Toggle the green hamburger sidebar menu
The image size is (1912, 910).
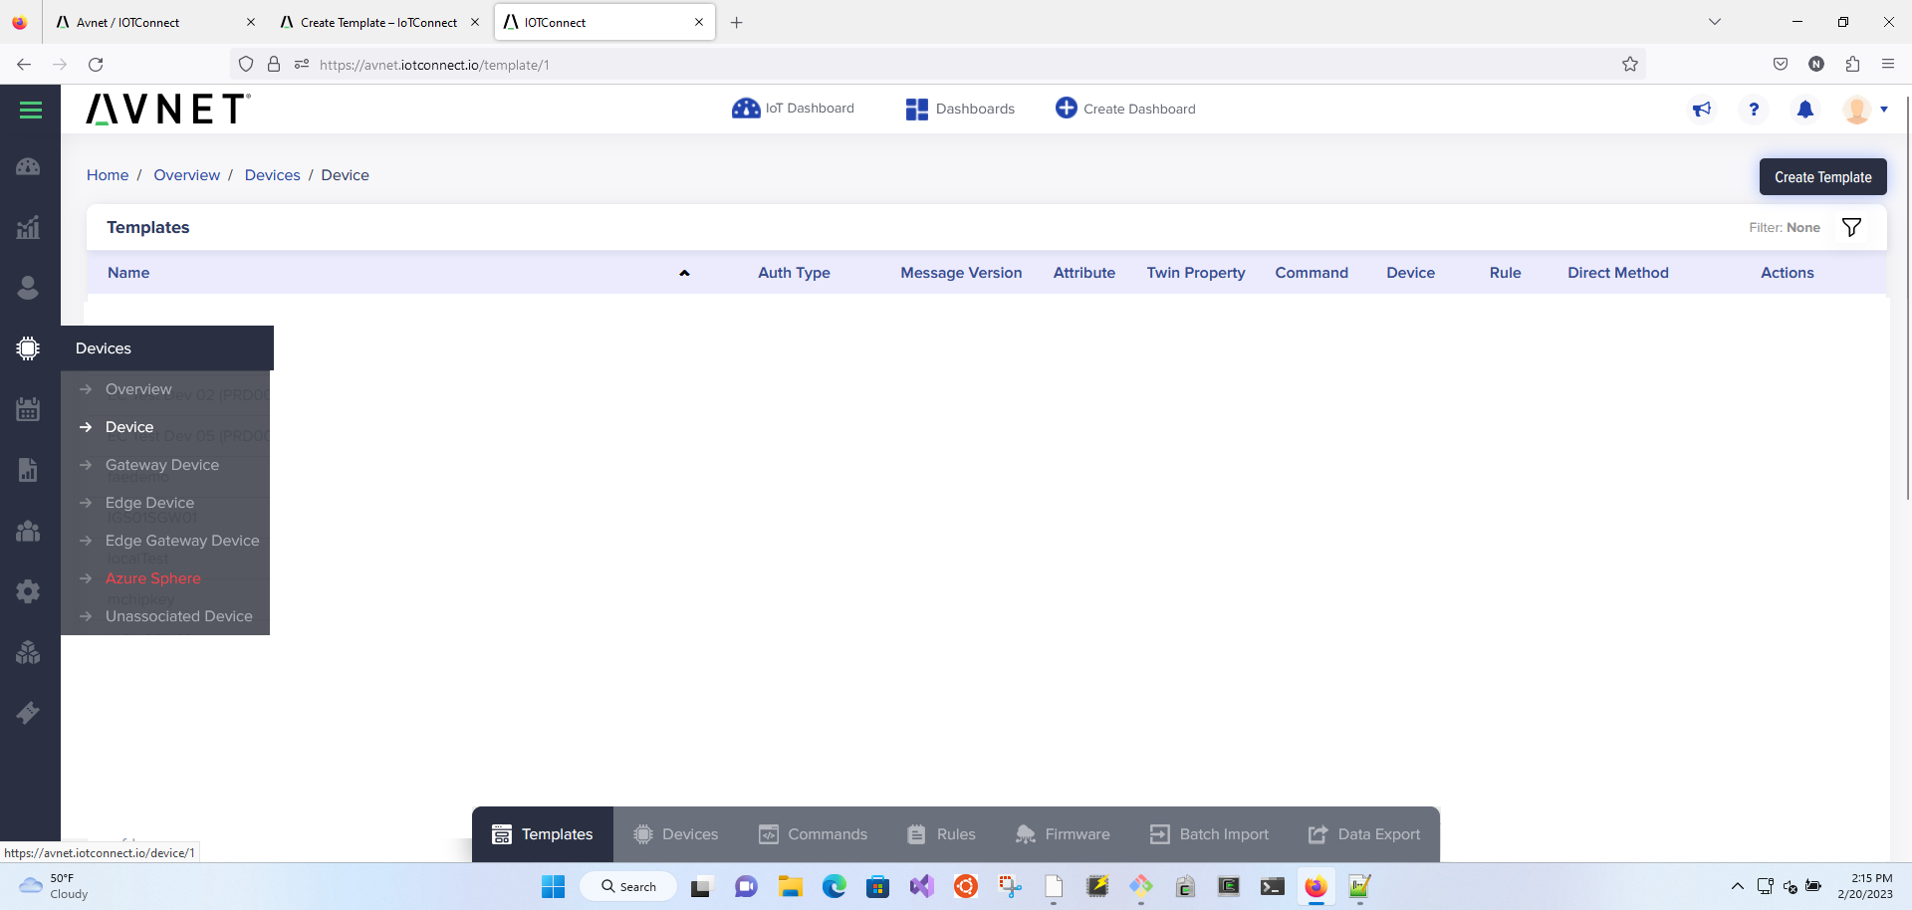click(x=30, y=111)
